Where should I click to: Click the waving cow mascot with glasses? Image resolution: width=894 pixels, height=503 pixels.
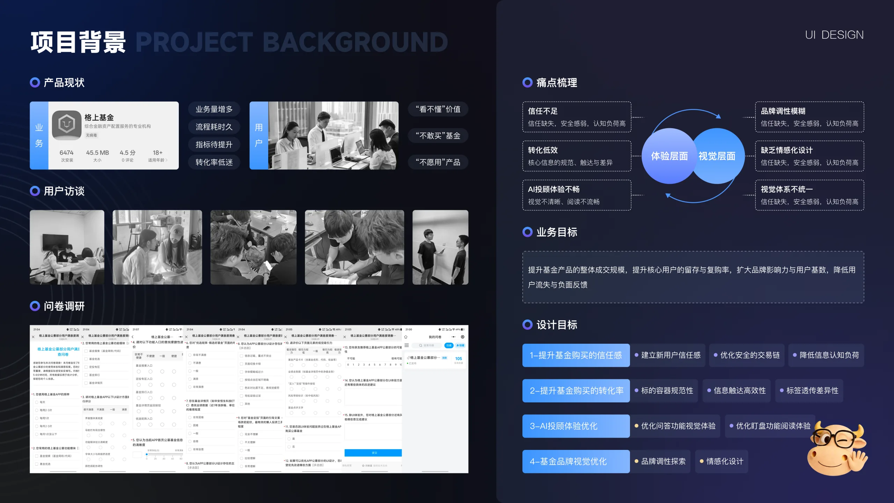tap(837, 449)
